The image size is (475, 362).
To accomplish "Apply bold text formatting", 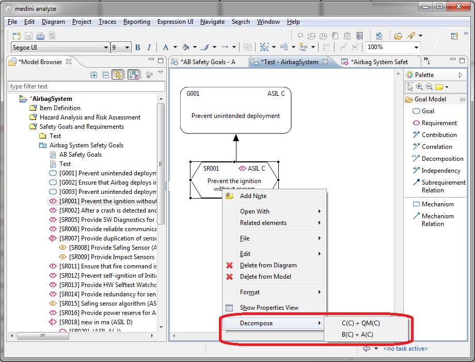I will (x=138, y=48).
